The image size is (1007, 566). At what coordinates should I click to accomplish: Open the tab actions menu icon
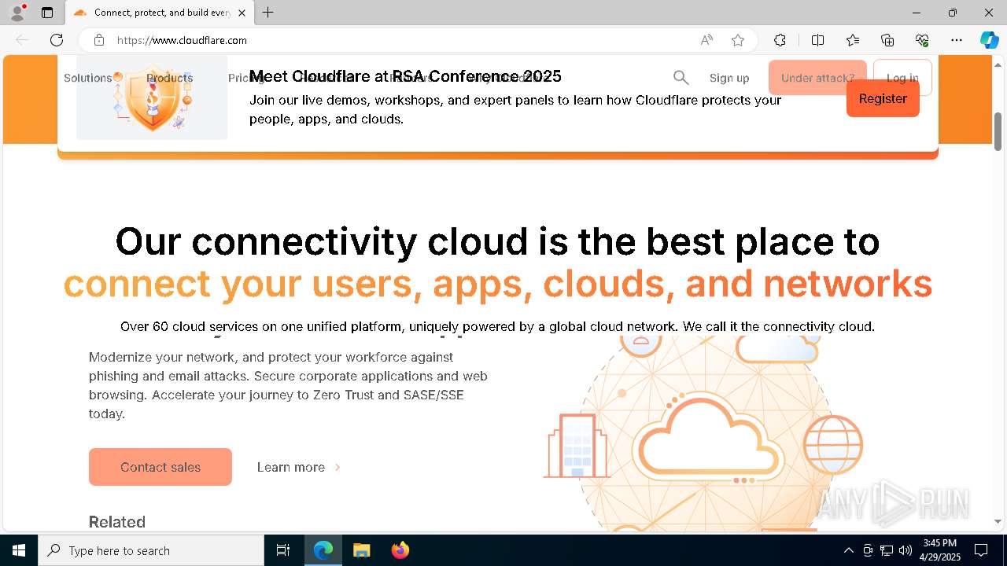47,13
